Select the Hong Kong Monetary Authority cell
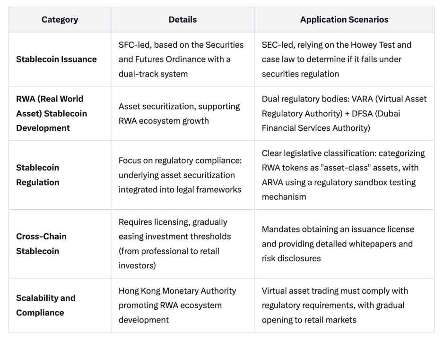This screenshot has width=443, height=340. coord(177,305)
